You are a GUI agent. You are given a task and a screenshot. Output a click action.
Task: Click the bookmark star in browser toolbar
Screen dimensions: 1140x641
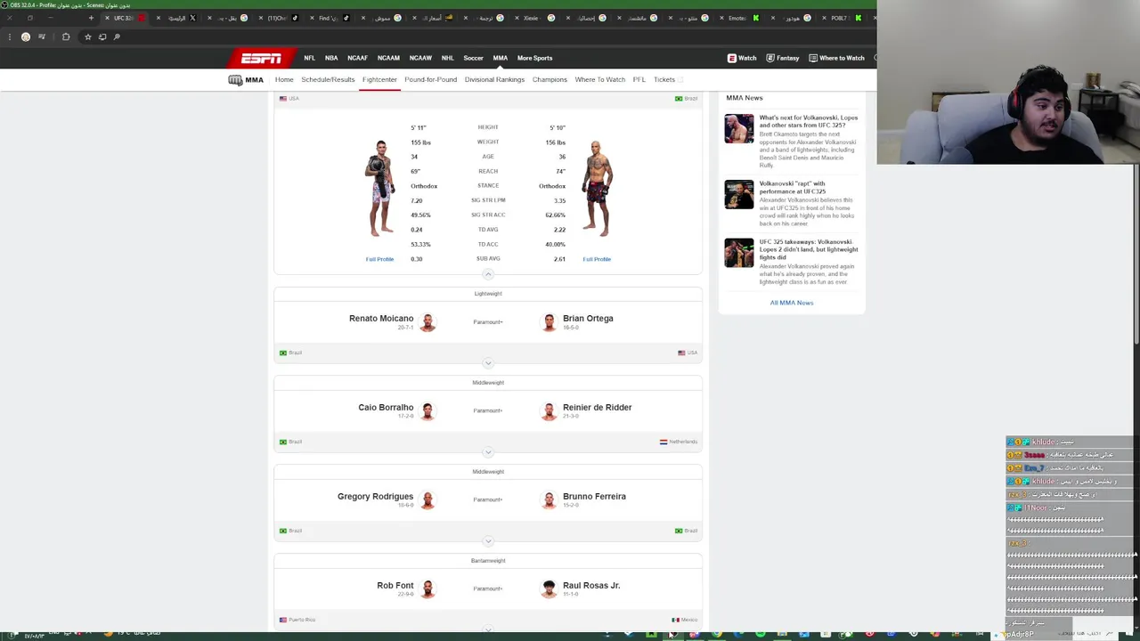87,37
